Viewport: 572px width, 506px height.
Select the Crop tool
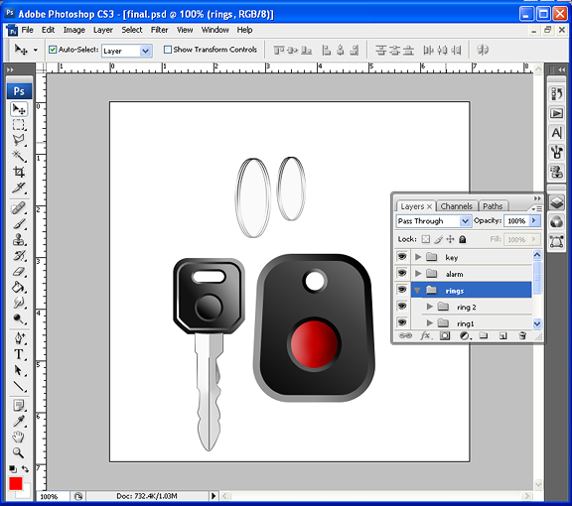pyautogui.click(x=19, y=172)
